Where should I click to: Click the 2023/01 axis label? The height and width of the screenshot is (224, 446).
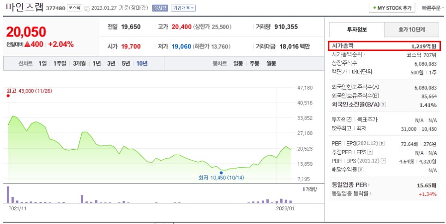tap(285, 208)
